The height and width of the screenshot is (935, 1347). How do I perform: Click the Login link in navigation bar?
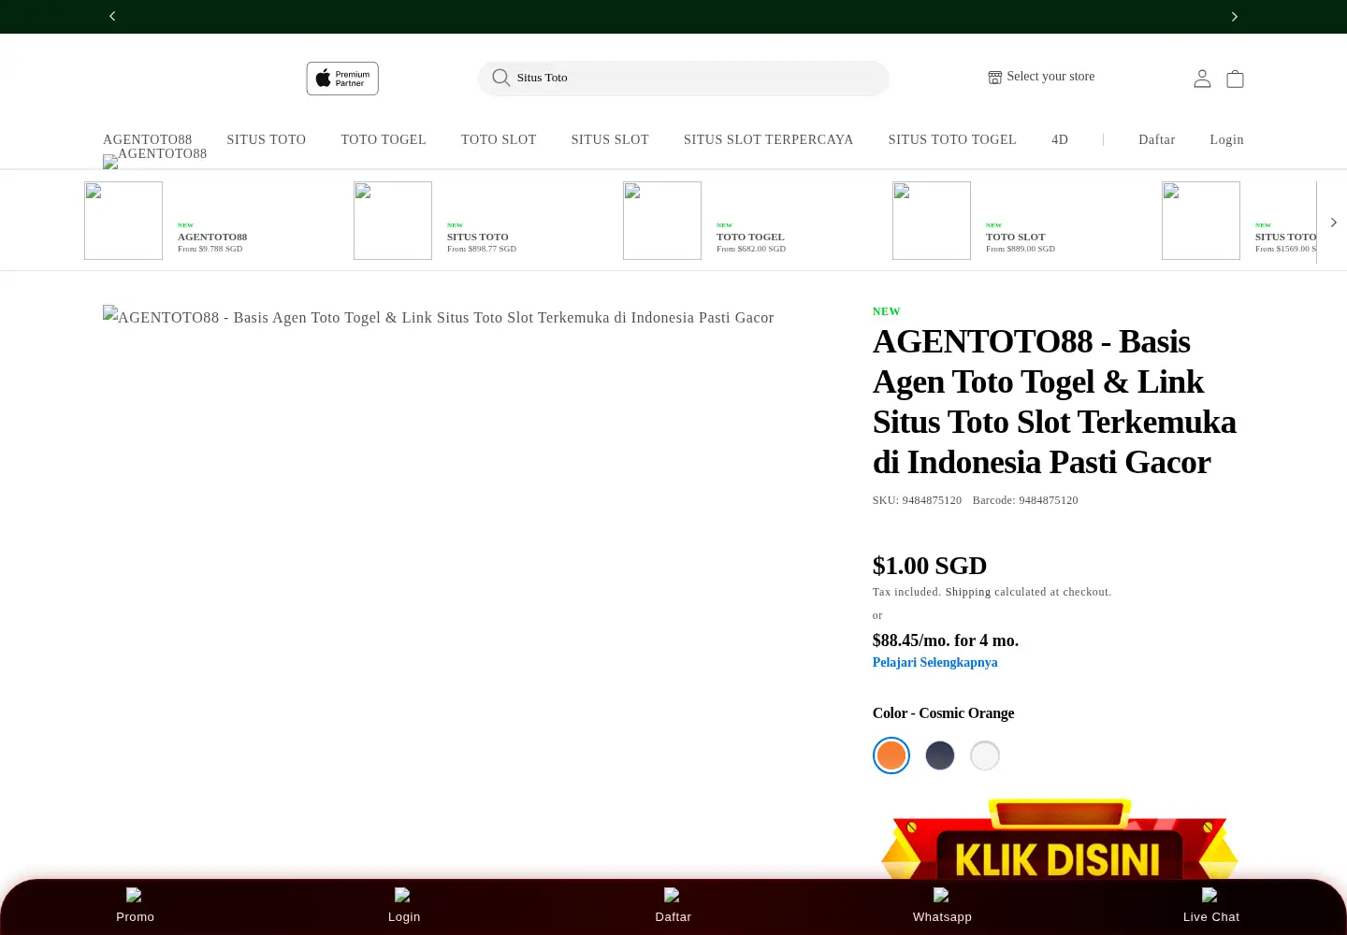tap(1226, 139)
